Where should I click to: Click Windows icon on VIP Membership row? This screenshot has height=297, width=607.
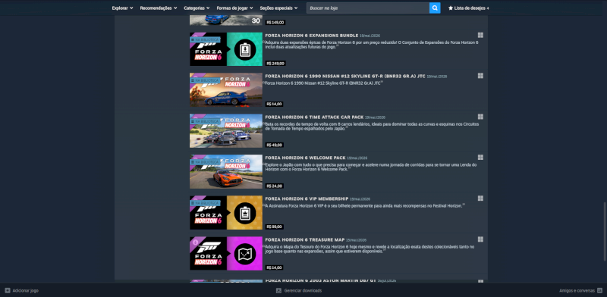coord(480,199)
